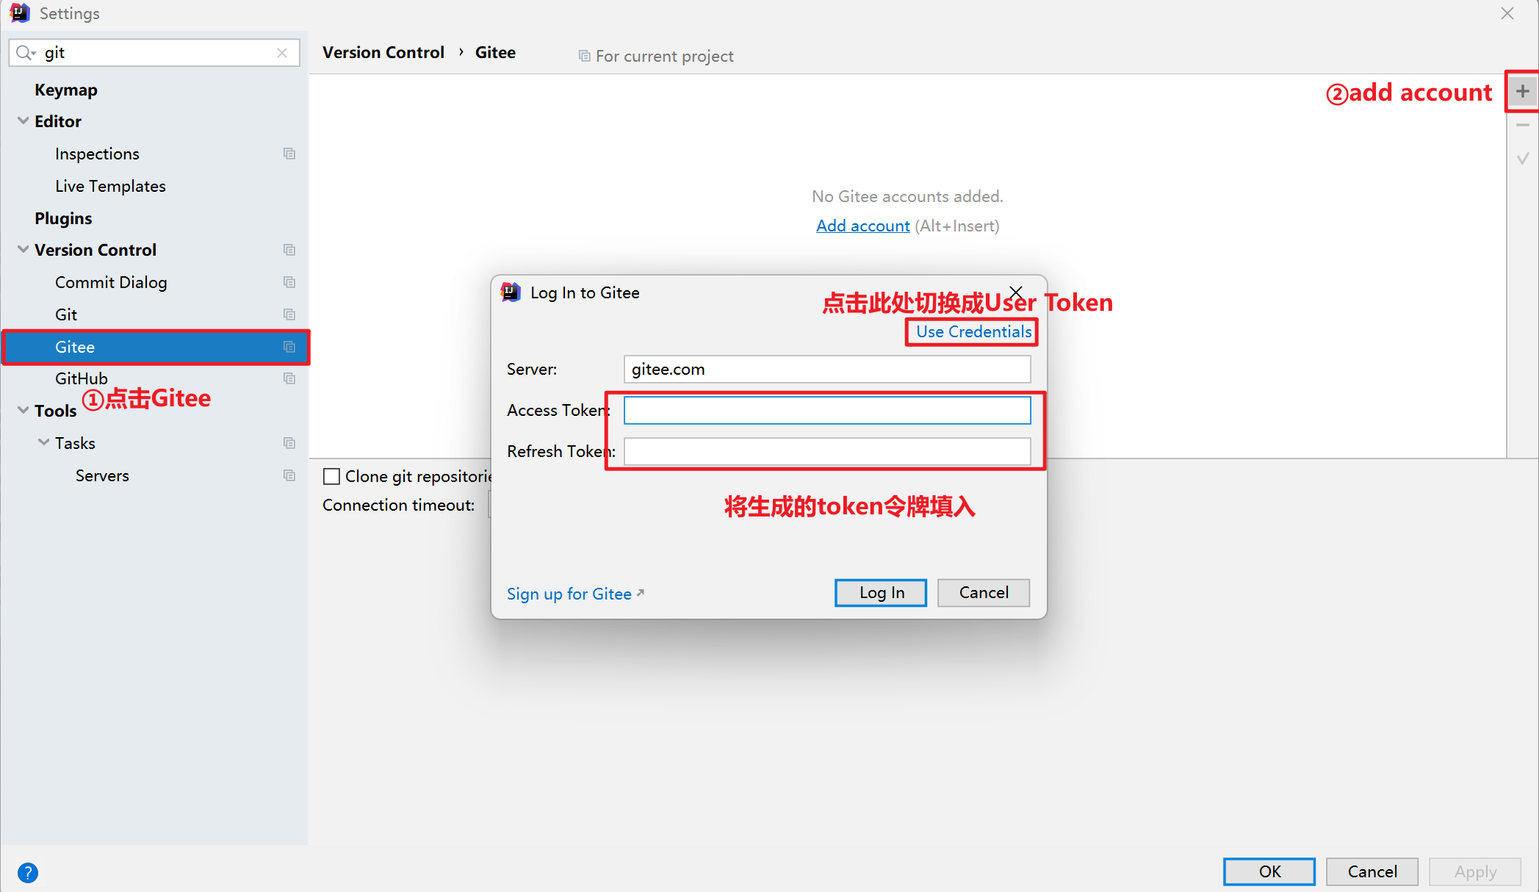Collapse the Editor tree section

[x=24, y=121]
